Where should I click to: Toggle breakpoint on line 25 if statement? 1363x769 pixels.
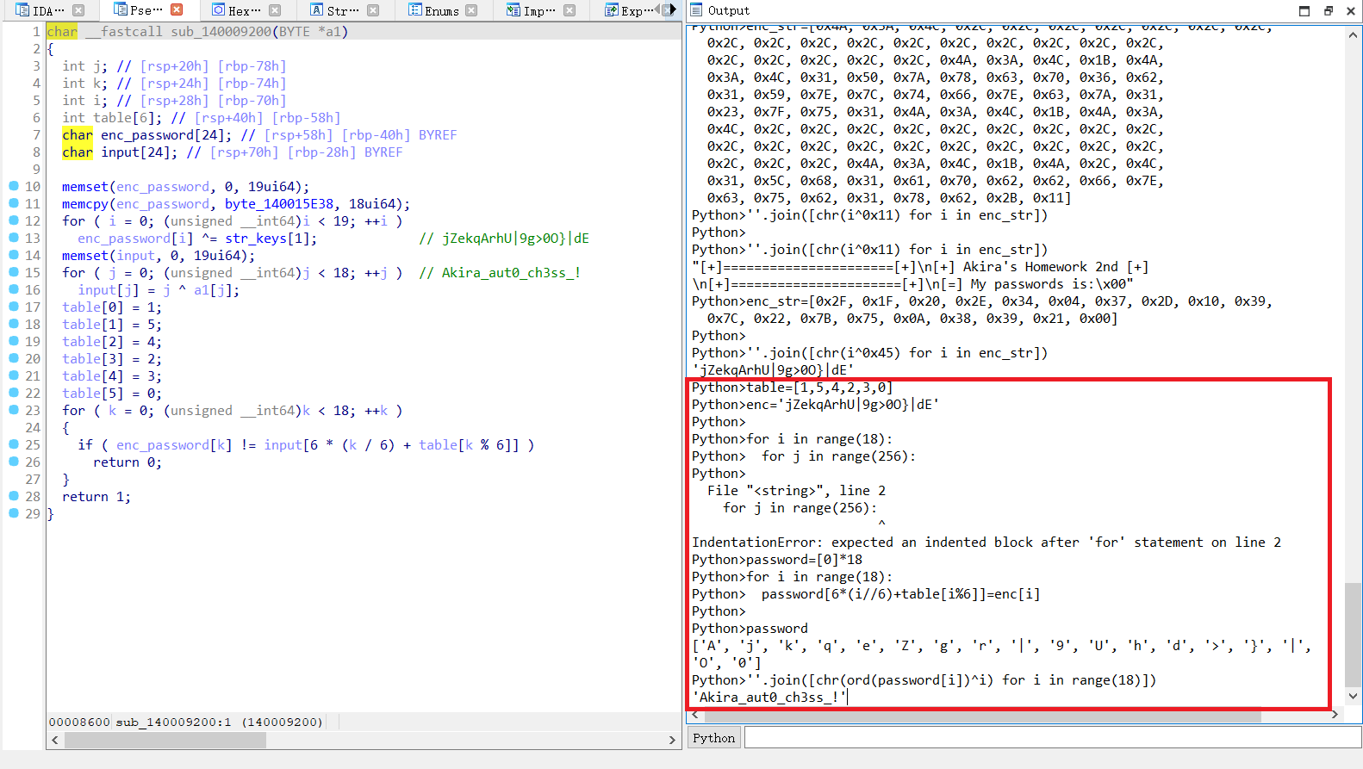14,444
